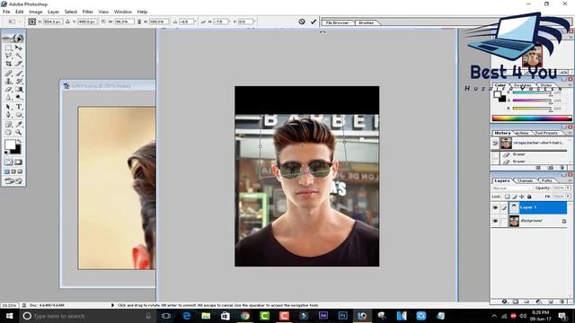
Task: Toggle lock position
Action: click(x=522, y=196)
